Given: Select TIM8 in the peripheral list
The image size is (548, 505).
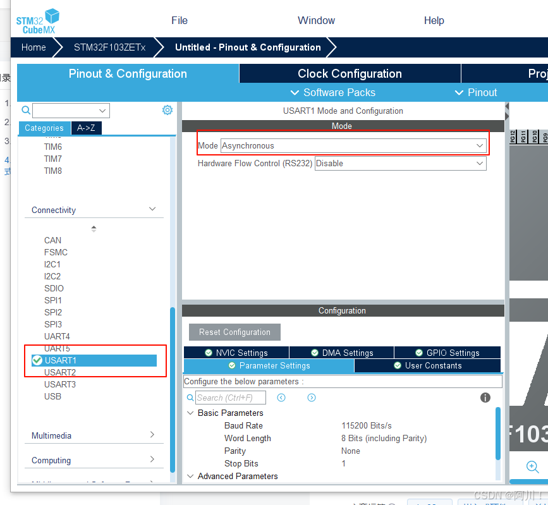Looking at the screenshot, I should click(52, 171).
